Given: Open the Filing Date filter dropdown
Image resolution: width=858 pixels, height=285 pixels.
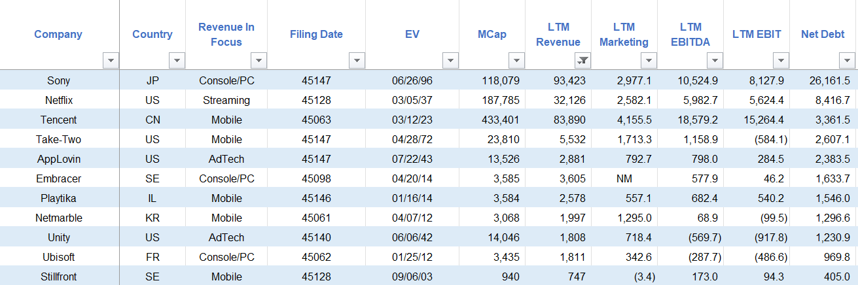Looking at the screenshot, I should [357, 61].
